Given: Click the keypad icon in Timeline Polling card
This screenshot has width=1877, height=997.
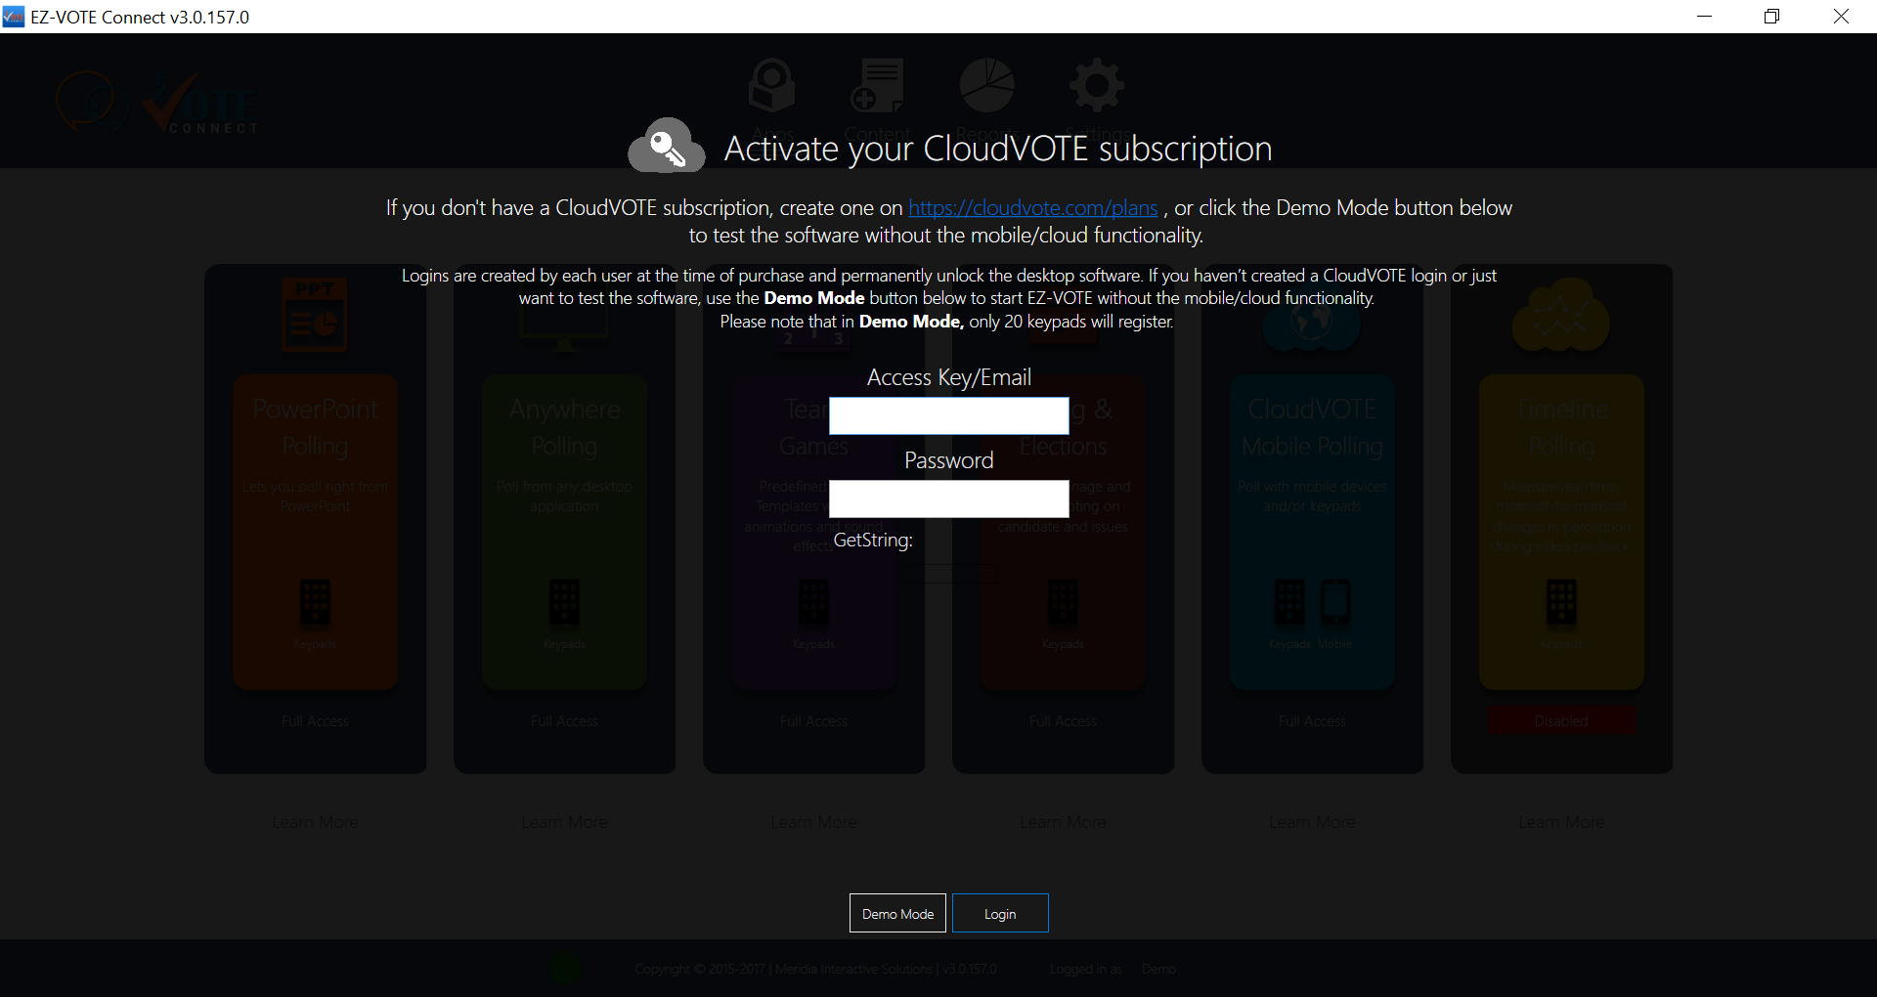Looking at the screenshot, I should 1561,602.
